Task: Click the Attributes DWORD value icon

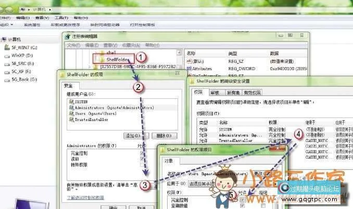Action: 189,68
